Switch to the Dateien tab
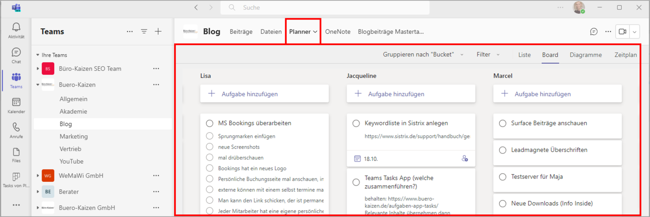Viewport: 650px width, 217px height. pos(271,32)
